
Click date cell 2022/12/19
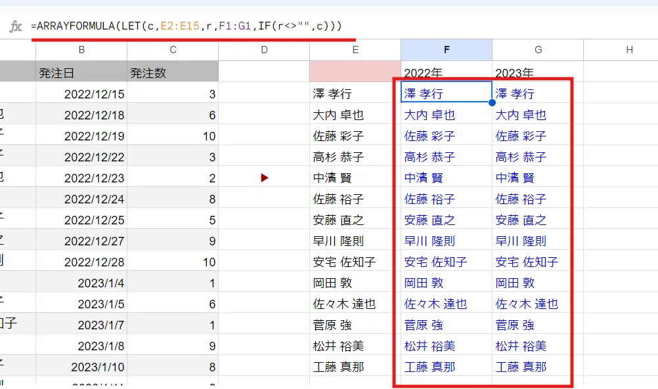pos(81,134)
